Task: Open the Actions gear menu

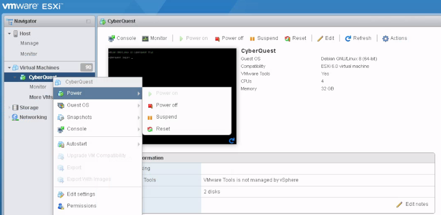Action: (x=385, y=38)
